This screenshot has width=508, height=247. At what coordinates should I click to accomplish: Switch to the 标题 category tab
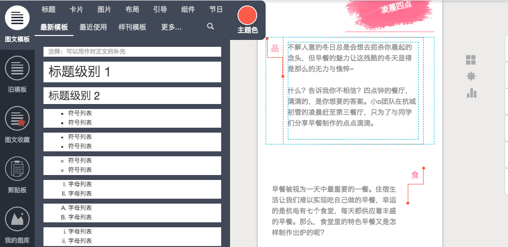48,10
